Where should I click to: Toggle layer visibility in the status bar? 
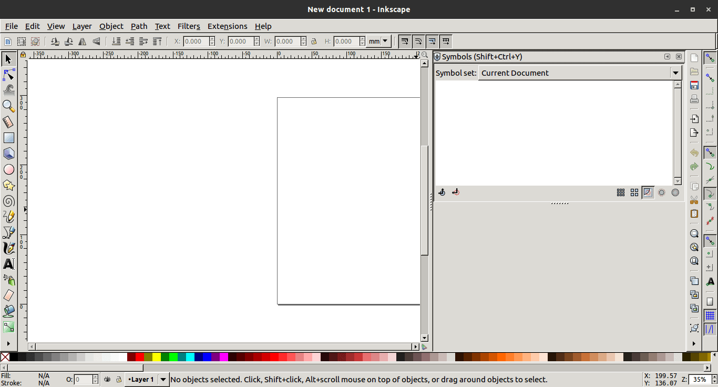pos(107,379)
